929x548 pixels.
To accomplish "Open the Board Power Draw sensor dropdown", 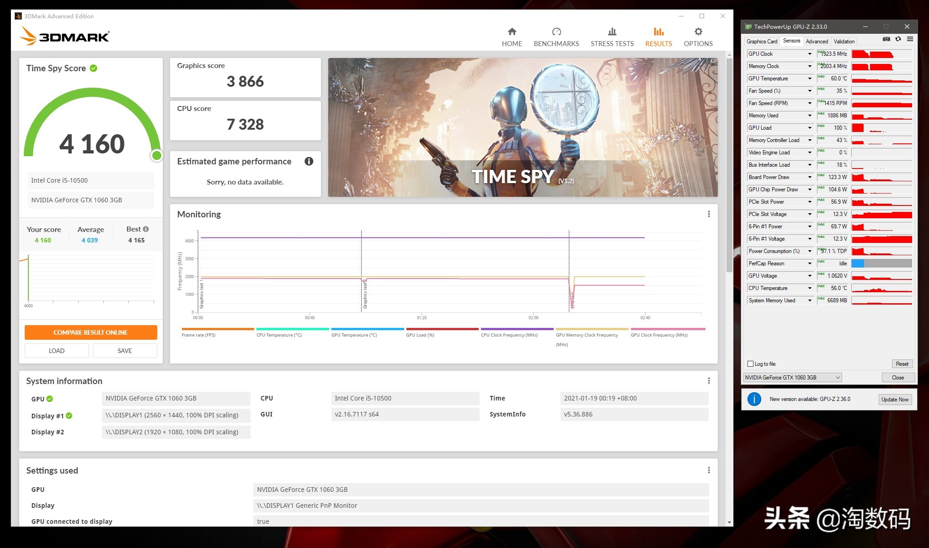I will (810, 177).
